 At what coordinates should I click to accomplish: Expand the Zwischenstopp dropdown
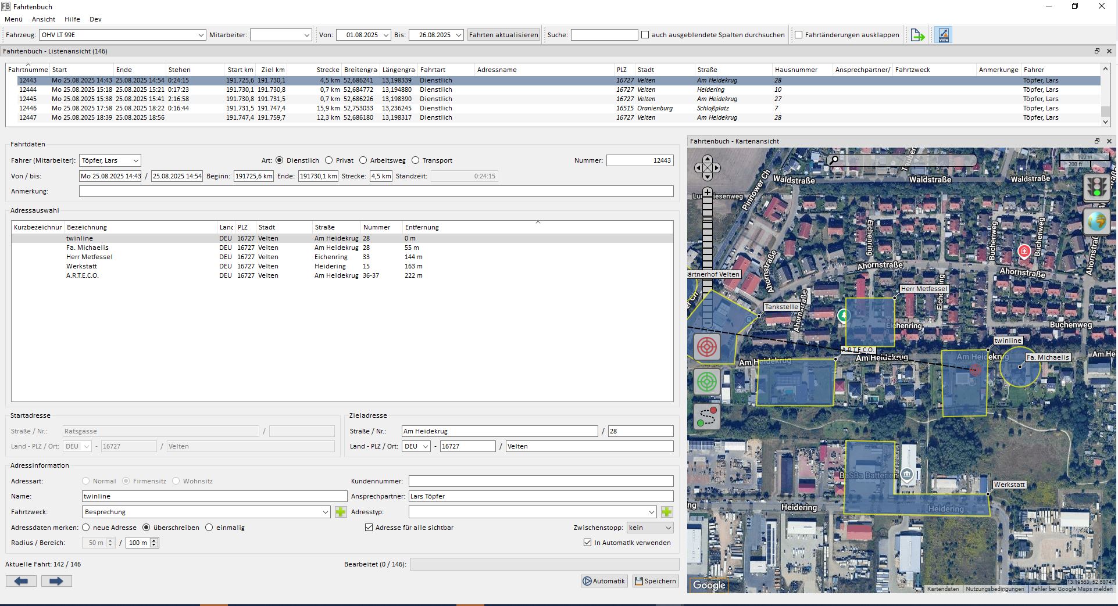click(x=649, y=528)
